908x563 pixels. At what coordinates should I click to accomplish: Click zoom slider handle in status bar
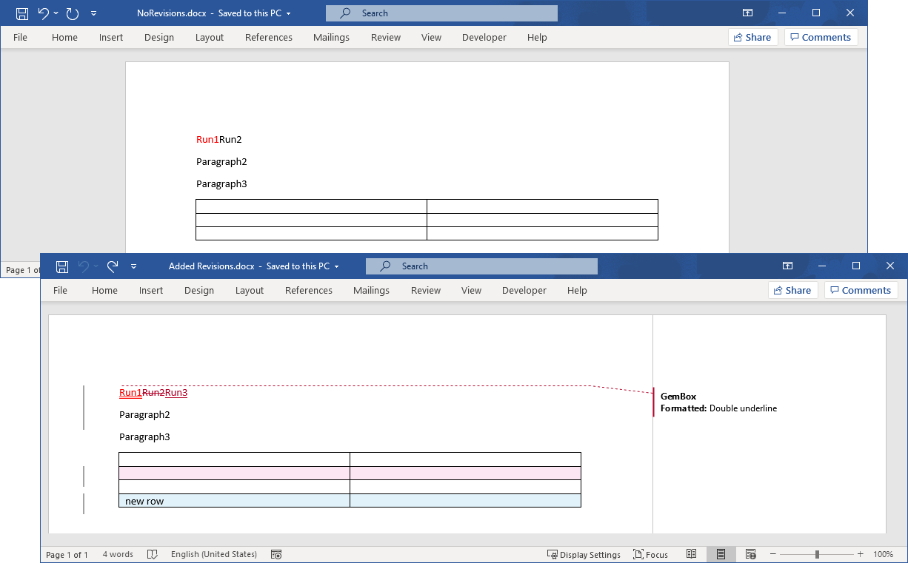(817, 554)
